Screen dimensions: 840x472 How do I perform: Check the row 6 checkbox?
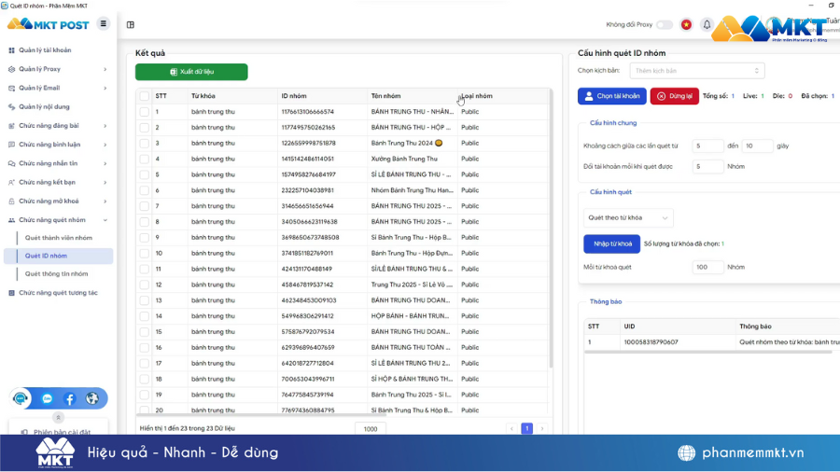tap(144, 190)
